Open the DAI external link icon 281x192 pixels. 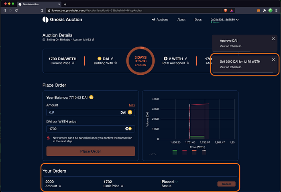(x=112, y=59)
